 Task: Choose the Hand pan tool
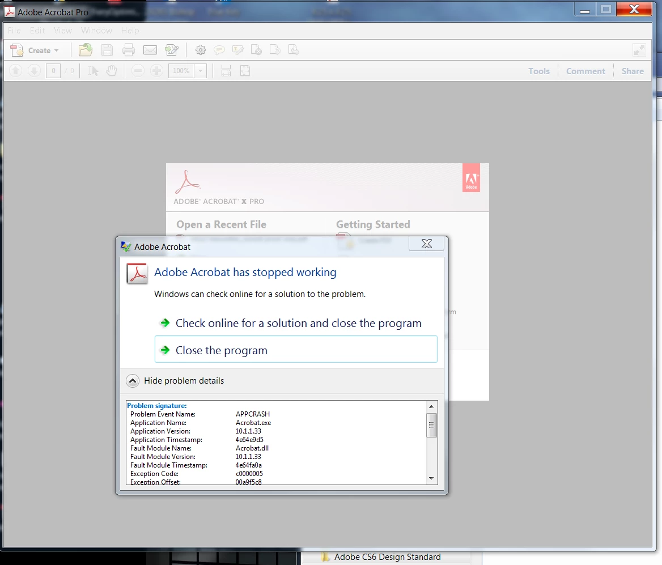point(112,70)
